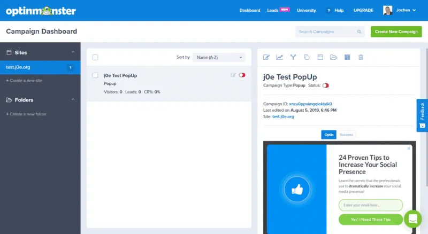
Task: Click the thumbs up image in popup preview
Action: 297,189
